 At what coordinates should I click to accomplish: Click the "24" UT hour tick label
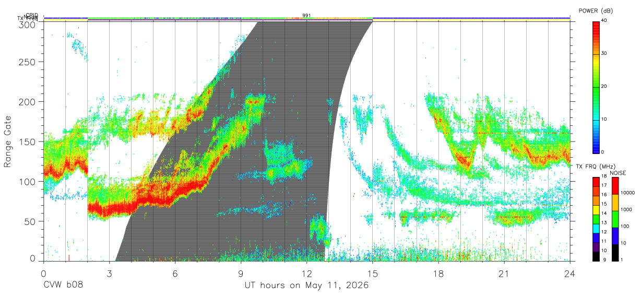click(x=569, y=273)
